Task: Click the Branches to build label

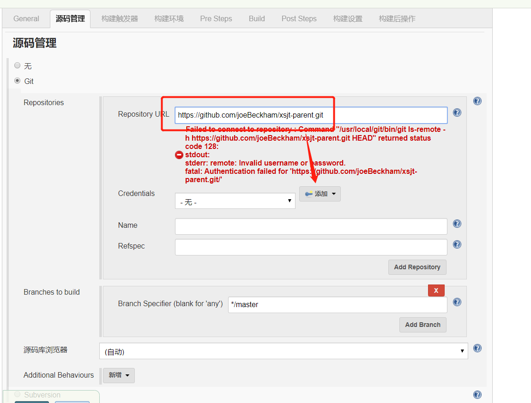Action: pos(51,292)
